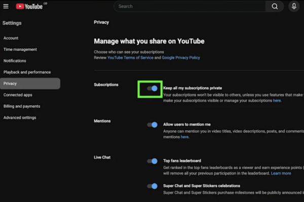Toggle Super Chat and Super Stickers celebrations
Image resolution: width=304 pixels, height=202 pixels.
(x=152, y=186)
